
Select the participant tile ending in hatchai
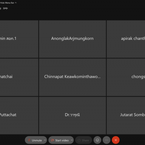click(x=19, y=77)
